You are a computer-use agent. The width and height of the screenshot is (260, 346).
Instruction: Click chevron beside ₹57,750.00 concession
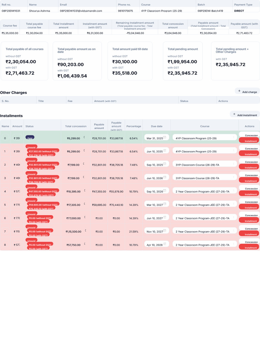(85, 244)
